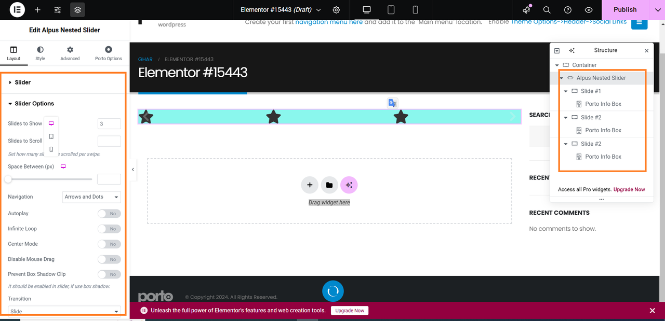Click the Publish button

pyautogui.click(x=625, y=10)
